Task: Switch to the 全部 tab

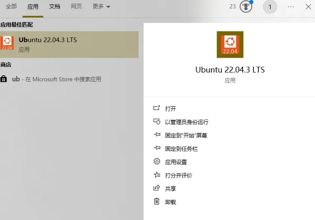Action: (x=11, y=7)
